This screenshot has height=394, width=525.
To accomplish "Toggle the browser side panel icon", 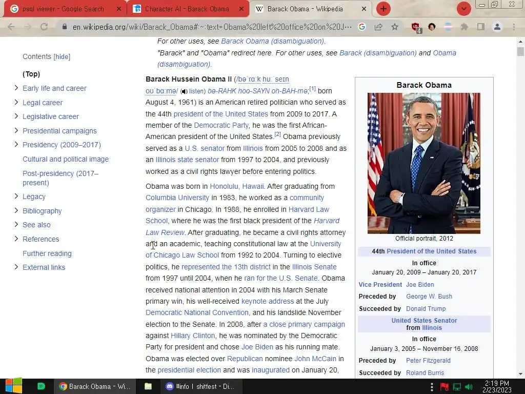I will (481, 27).
